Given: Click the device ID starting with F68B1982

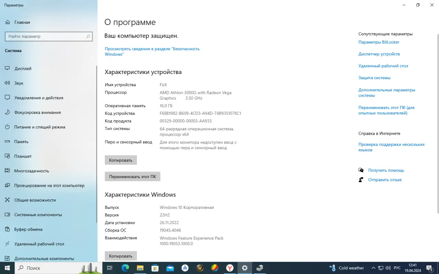Looking at the screenshot, I should tap(200, 113).
